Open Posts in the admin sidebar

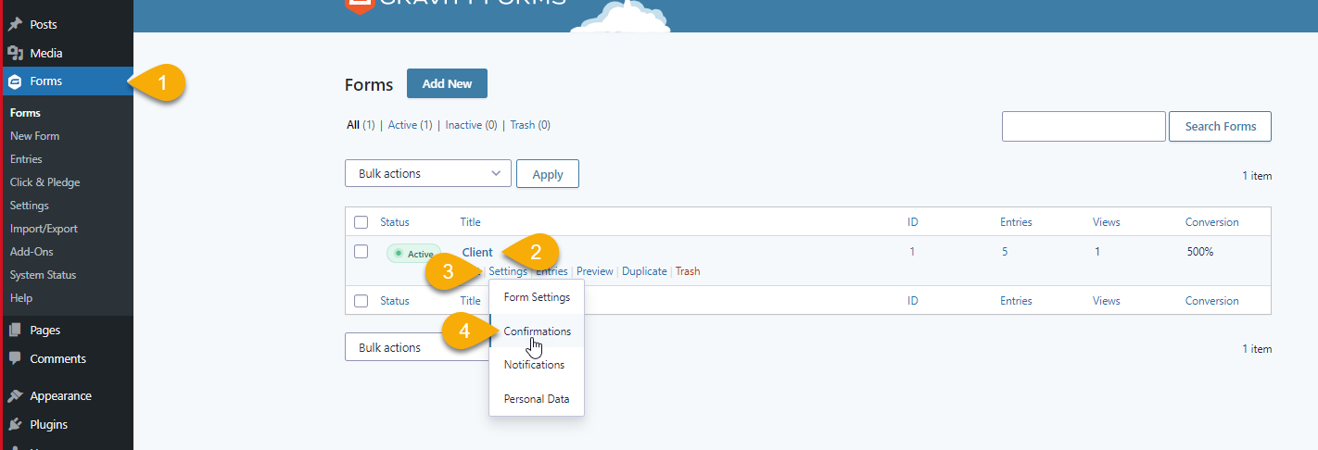coord(44,24)
